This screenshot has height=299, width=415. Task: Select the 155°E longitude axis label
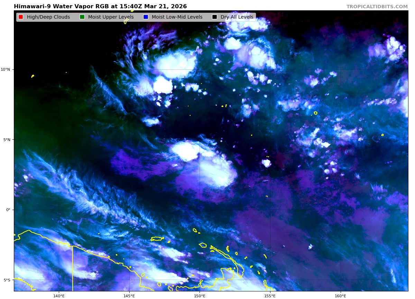click(270, 296)
